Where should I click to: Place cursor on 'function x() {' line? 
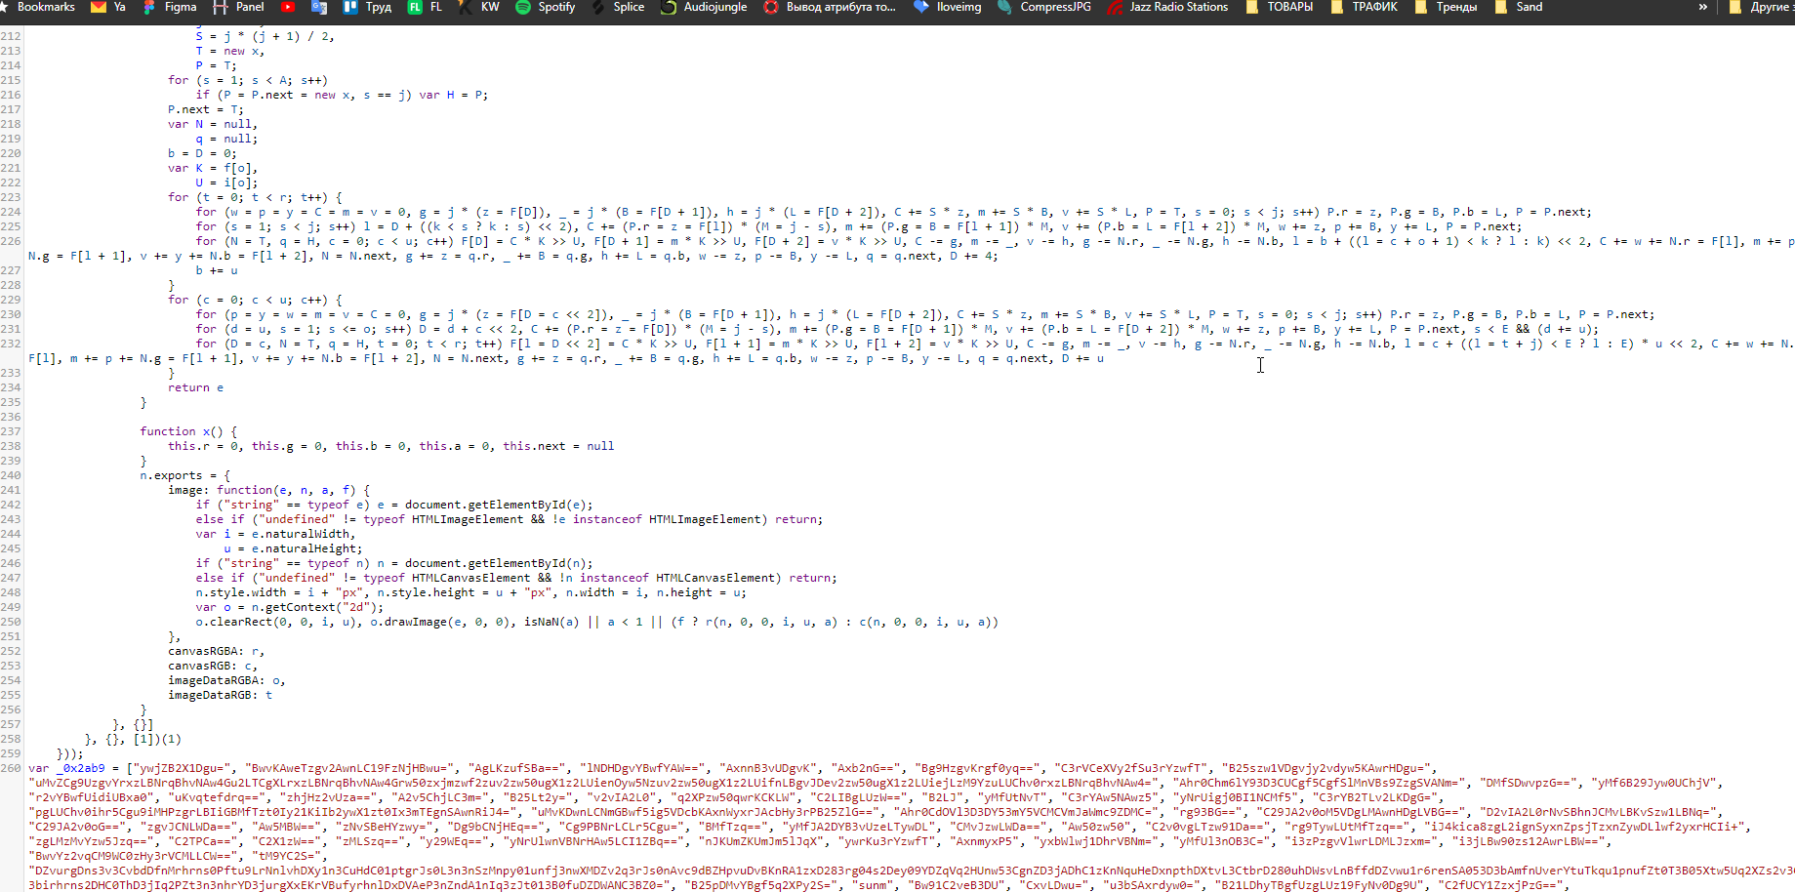tap(188, 431)
